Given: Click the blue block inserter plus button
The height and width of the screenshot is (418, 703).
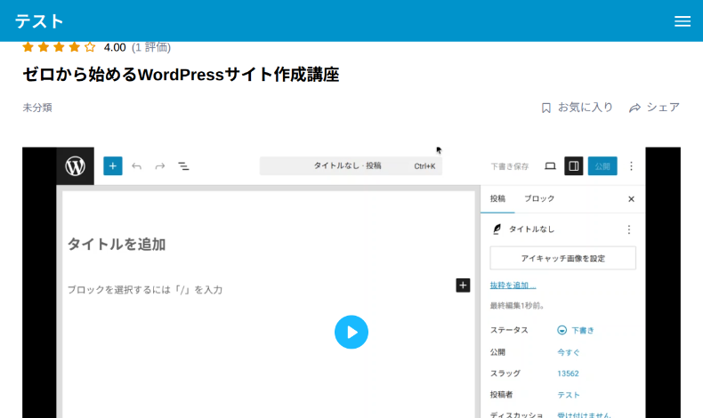Looking at the screenshot, I should tap(112, 166).
